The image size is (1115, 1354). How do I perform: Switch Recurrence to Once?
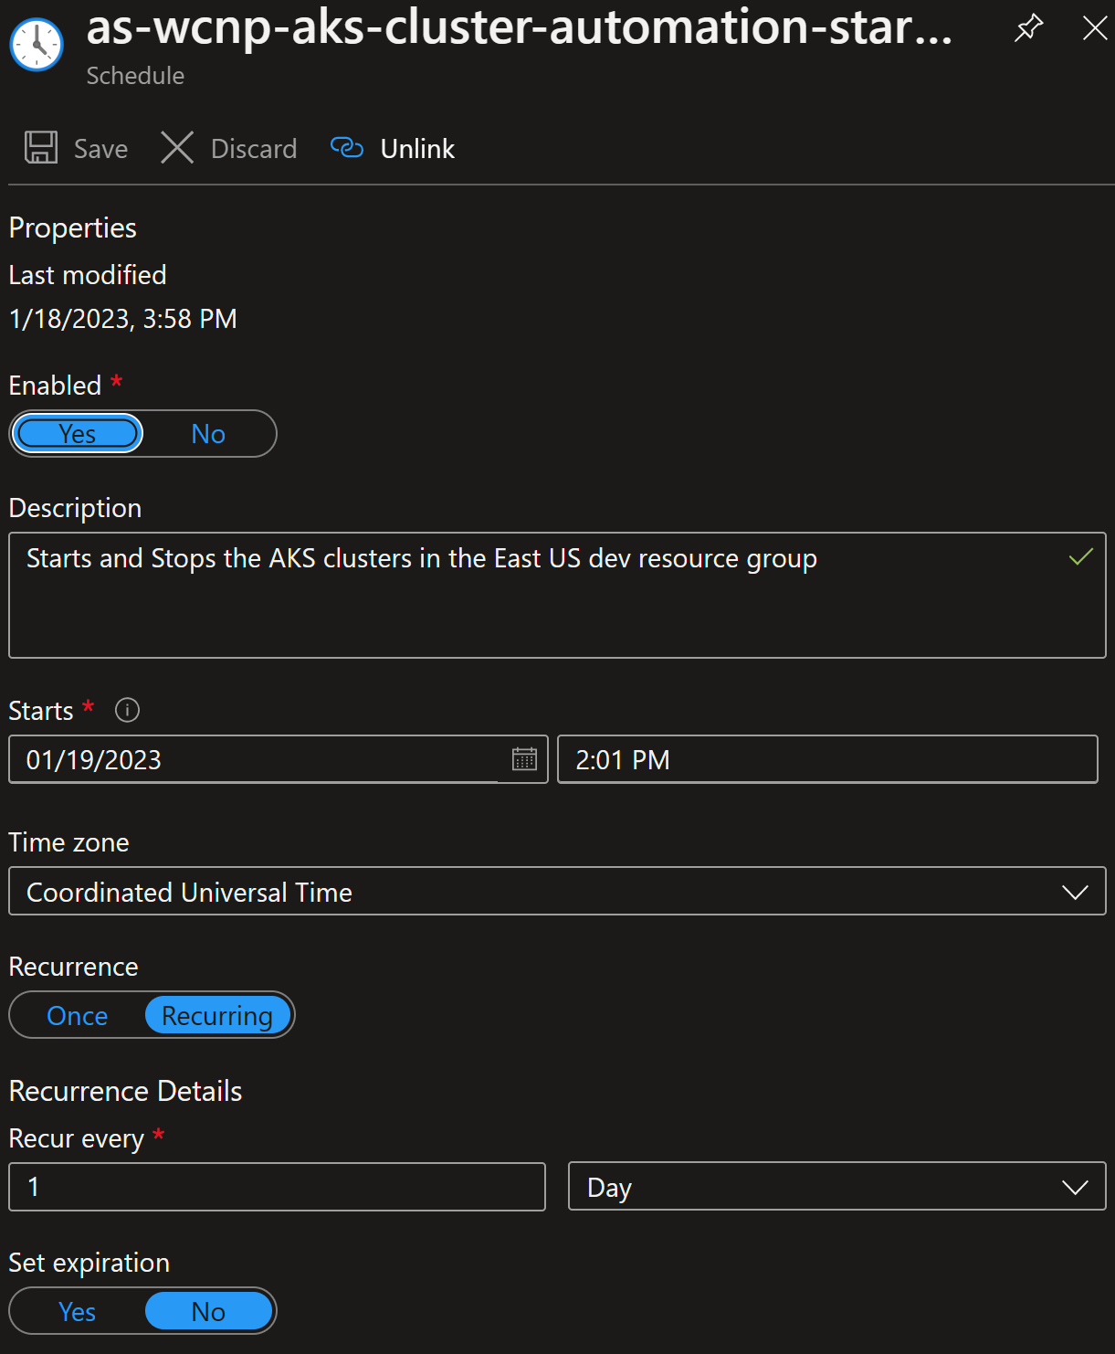pos(78,1015)
